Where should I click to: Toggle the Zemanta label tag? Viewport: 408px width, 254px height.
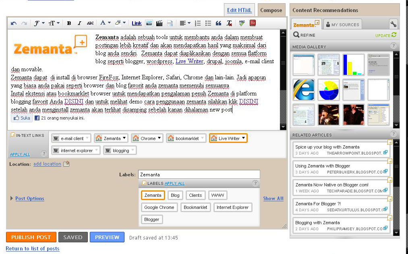pos(153,195)
